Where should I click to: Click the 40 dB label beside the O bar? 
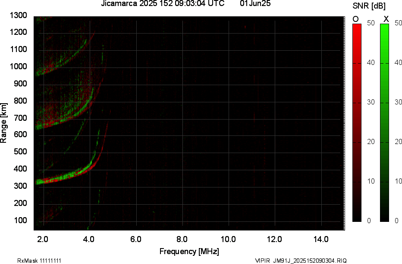(371, 63)
